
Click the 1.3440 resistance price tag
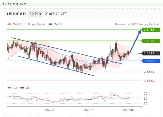(x=151, y=41)
